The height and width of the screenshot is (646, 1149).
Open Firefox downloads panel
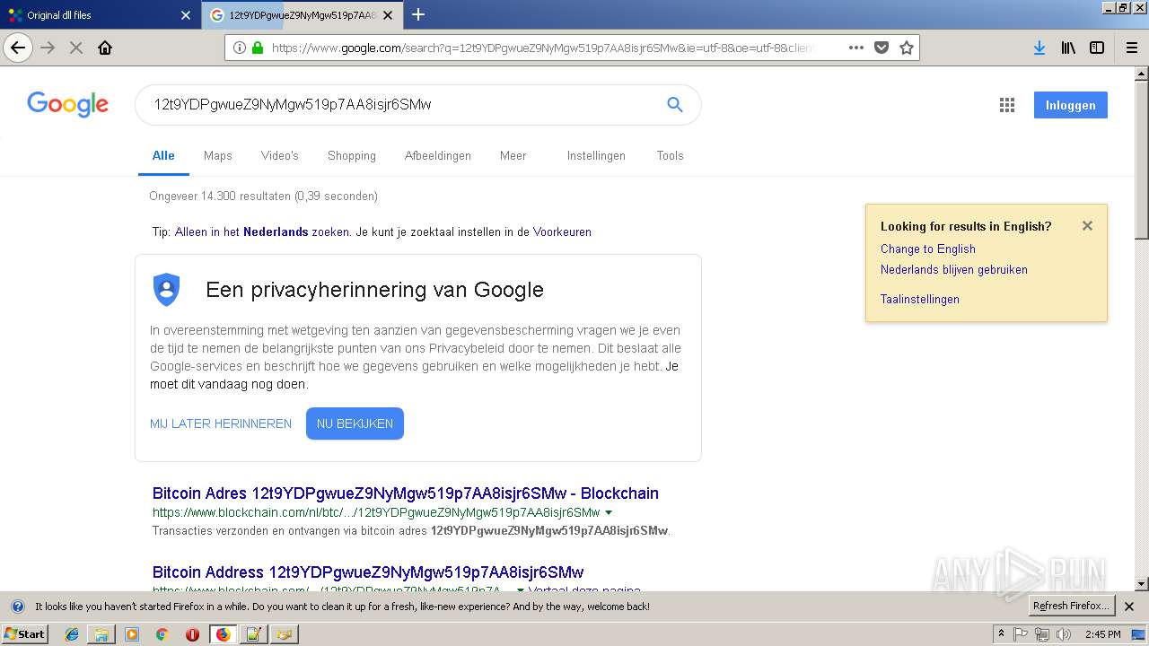click(x=1039, y=48)
